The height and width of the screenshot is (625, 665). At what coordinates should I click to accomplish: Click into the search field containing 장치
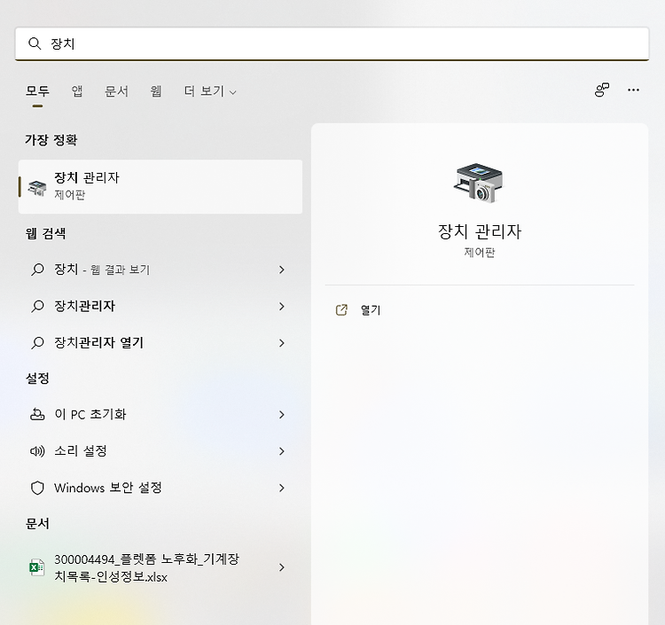(x=332, y=43)
